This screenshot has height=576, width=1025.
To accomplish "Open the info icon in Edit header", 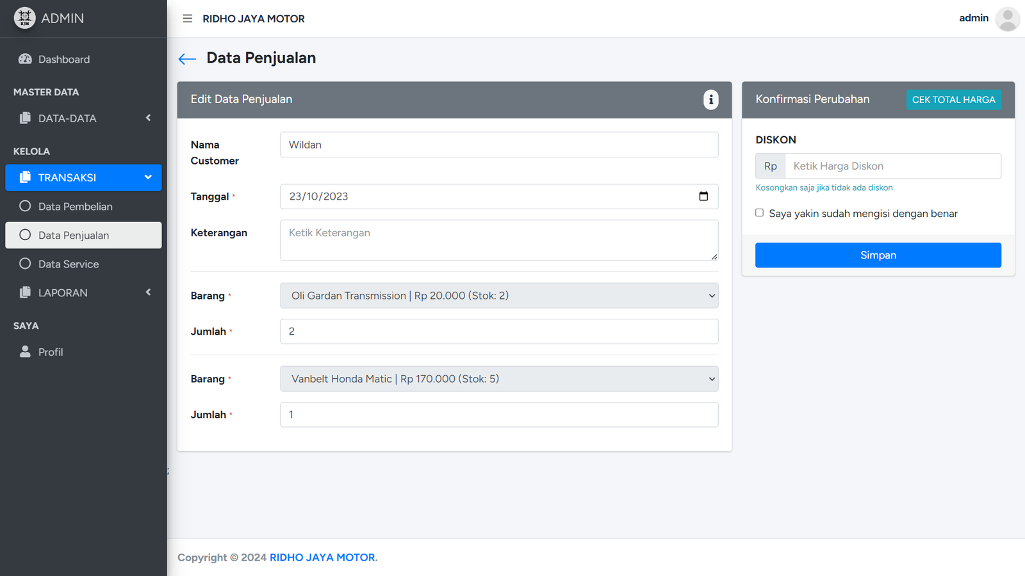I will click(x=710, y=100).
